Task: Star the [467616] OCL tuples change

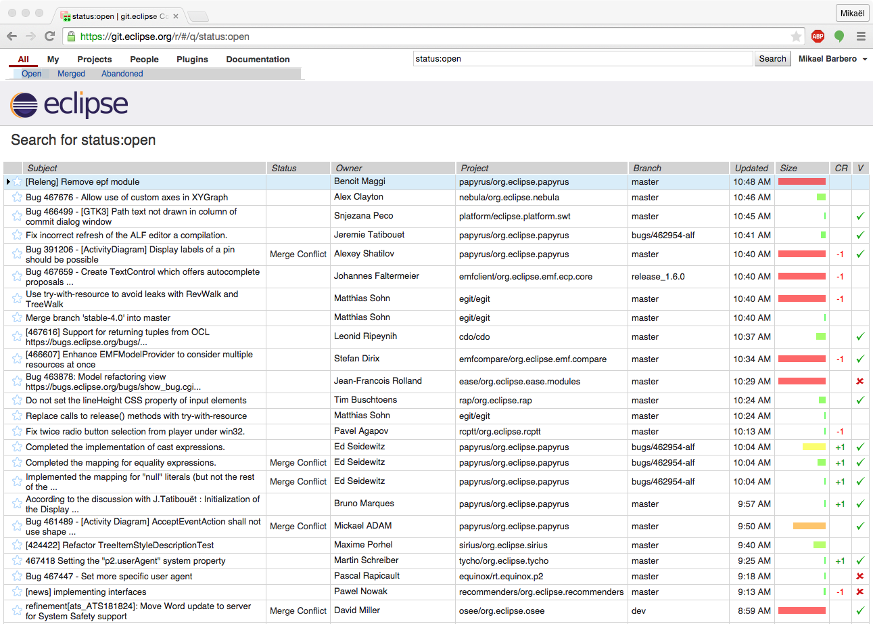Action: tap(17, 336)
